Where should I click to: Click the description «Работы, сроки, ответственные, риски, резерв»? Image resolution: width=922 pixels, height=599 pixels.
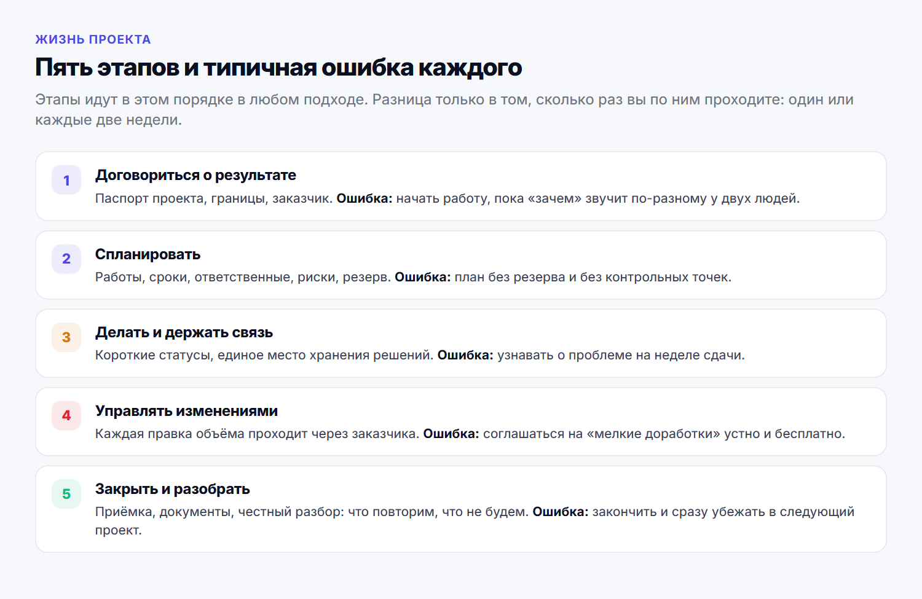coord(243,277)
